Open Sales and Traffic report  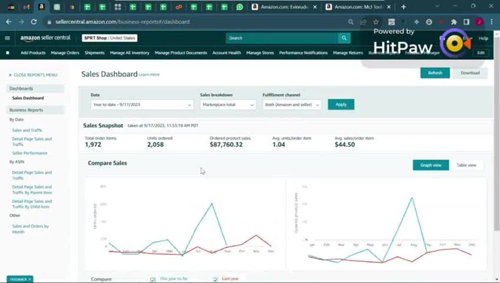(27, 130)
